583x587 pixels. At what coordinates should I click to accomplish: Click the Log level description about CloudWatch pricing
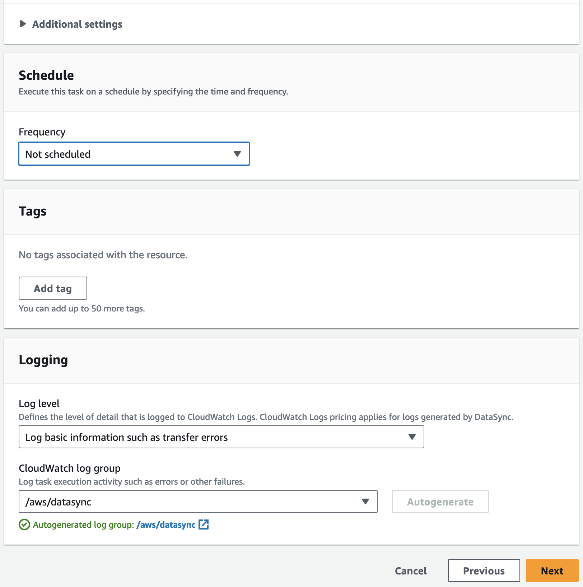tap(266, 417)
